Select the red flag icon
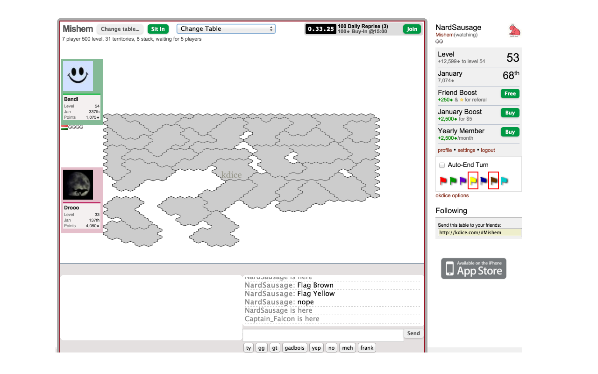 443,181
